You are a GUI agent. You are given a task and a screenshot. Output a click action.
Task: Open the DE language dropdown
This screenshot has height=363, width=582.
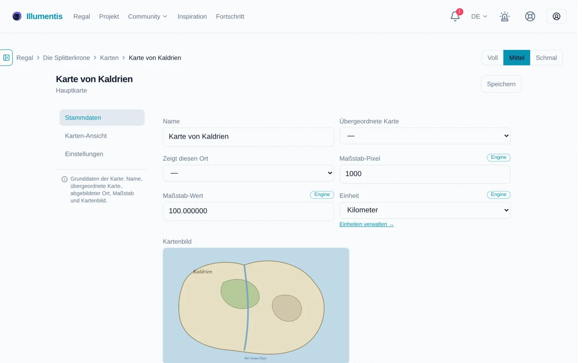pos(479,16)
